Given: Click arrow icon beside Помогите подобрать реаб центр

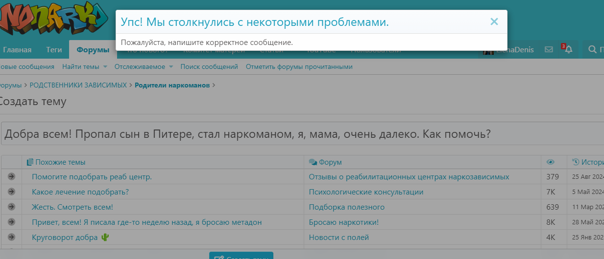Looking at the screenshot, I should pyautogui.click(x=12, y=176).
